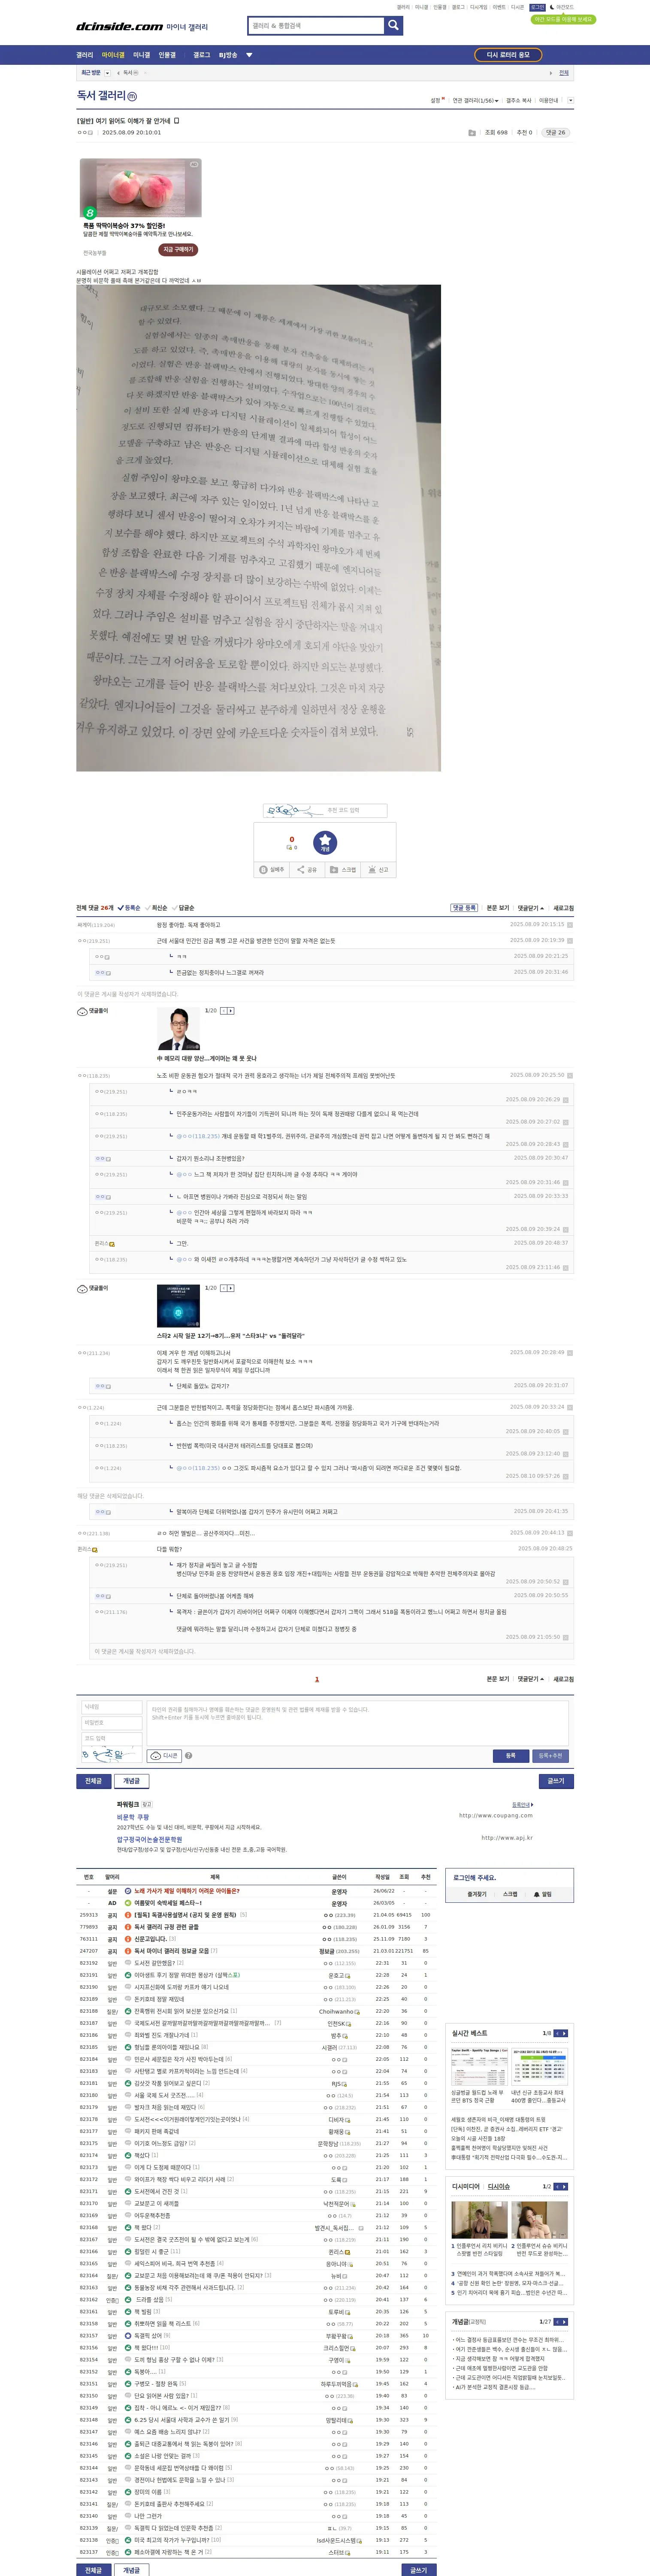Image resolution: width=650 pixels, height=2576 pixels.
Task: Open the 마이너갤 navigation tab
Action: click(113, 55)
